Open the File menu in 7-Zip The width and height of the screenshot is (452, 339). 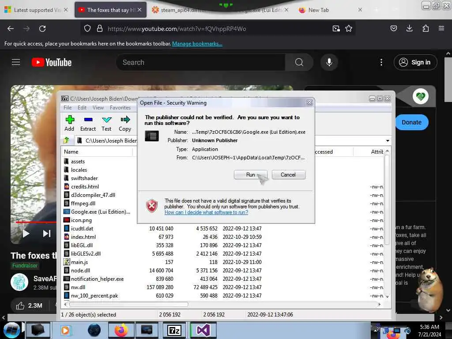(68, 108)
